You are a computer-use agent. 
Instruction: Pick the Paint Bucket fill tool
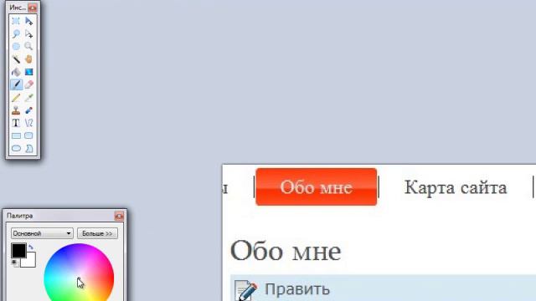[16, 72]
